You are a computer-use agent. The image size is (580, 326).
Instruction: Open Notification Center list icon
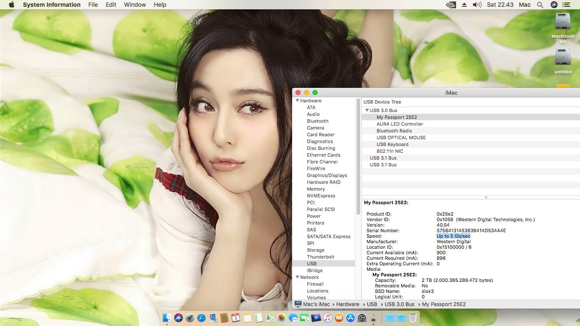coord(566,5)
